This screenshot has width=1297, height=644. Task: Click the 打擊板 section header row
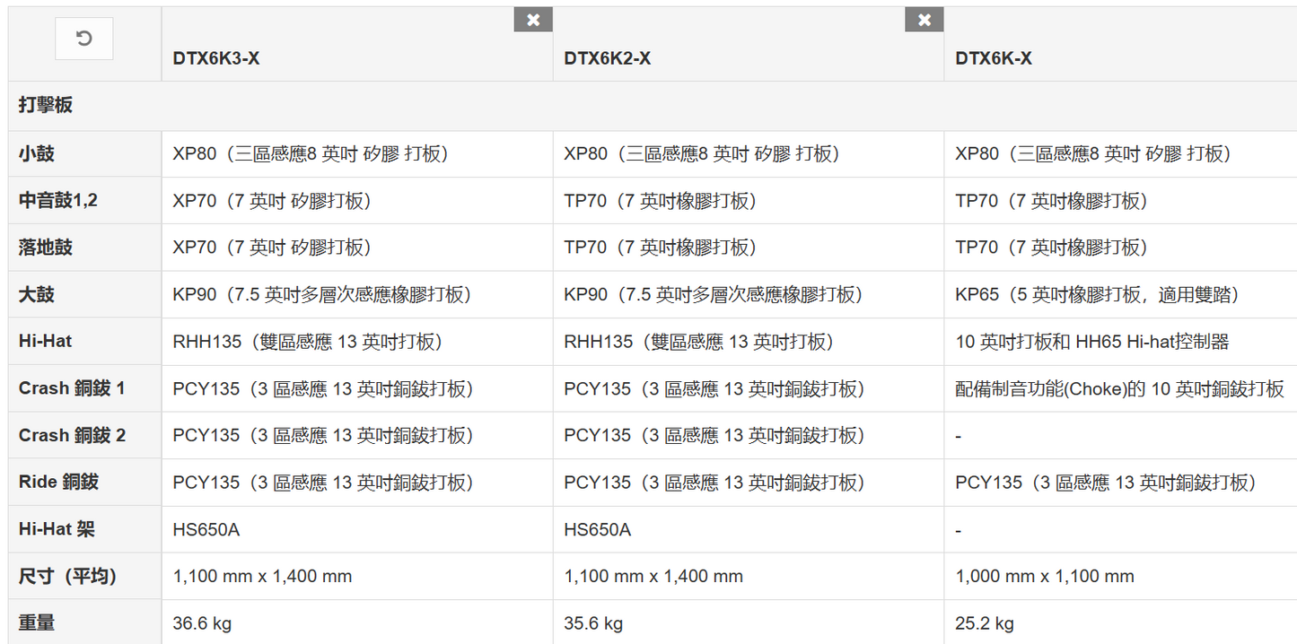click(46, 105)
